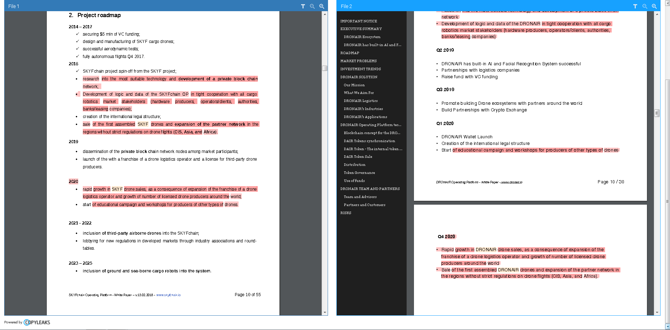The width and height of the screenshot is (670, 330).
Task: Jump to ROADMAP section in outline
Action: pyautogui.click(x=350, y=53)
